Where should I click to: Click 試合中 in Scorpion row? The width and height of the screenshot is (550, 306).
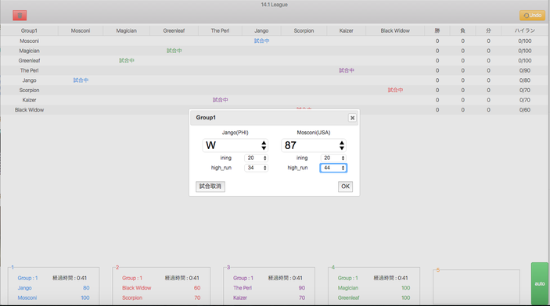coord(395,90)
